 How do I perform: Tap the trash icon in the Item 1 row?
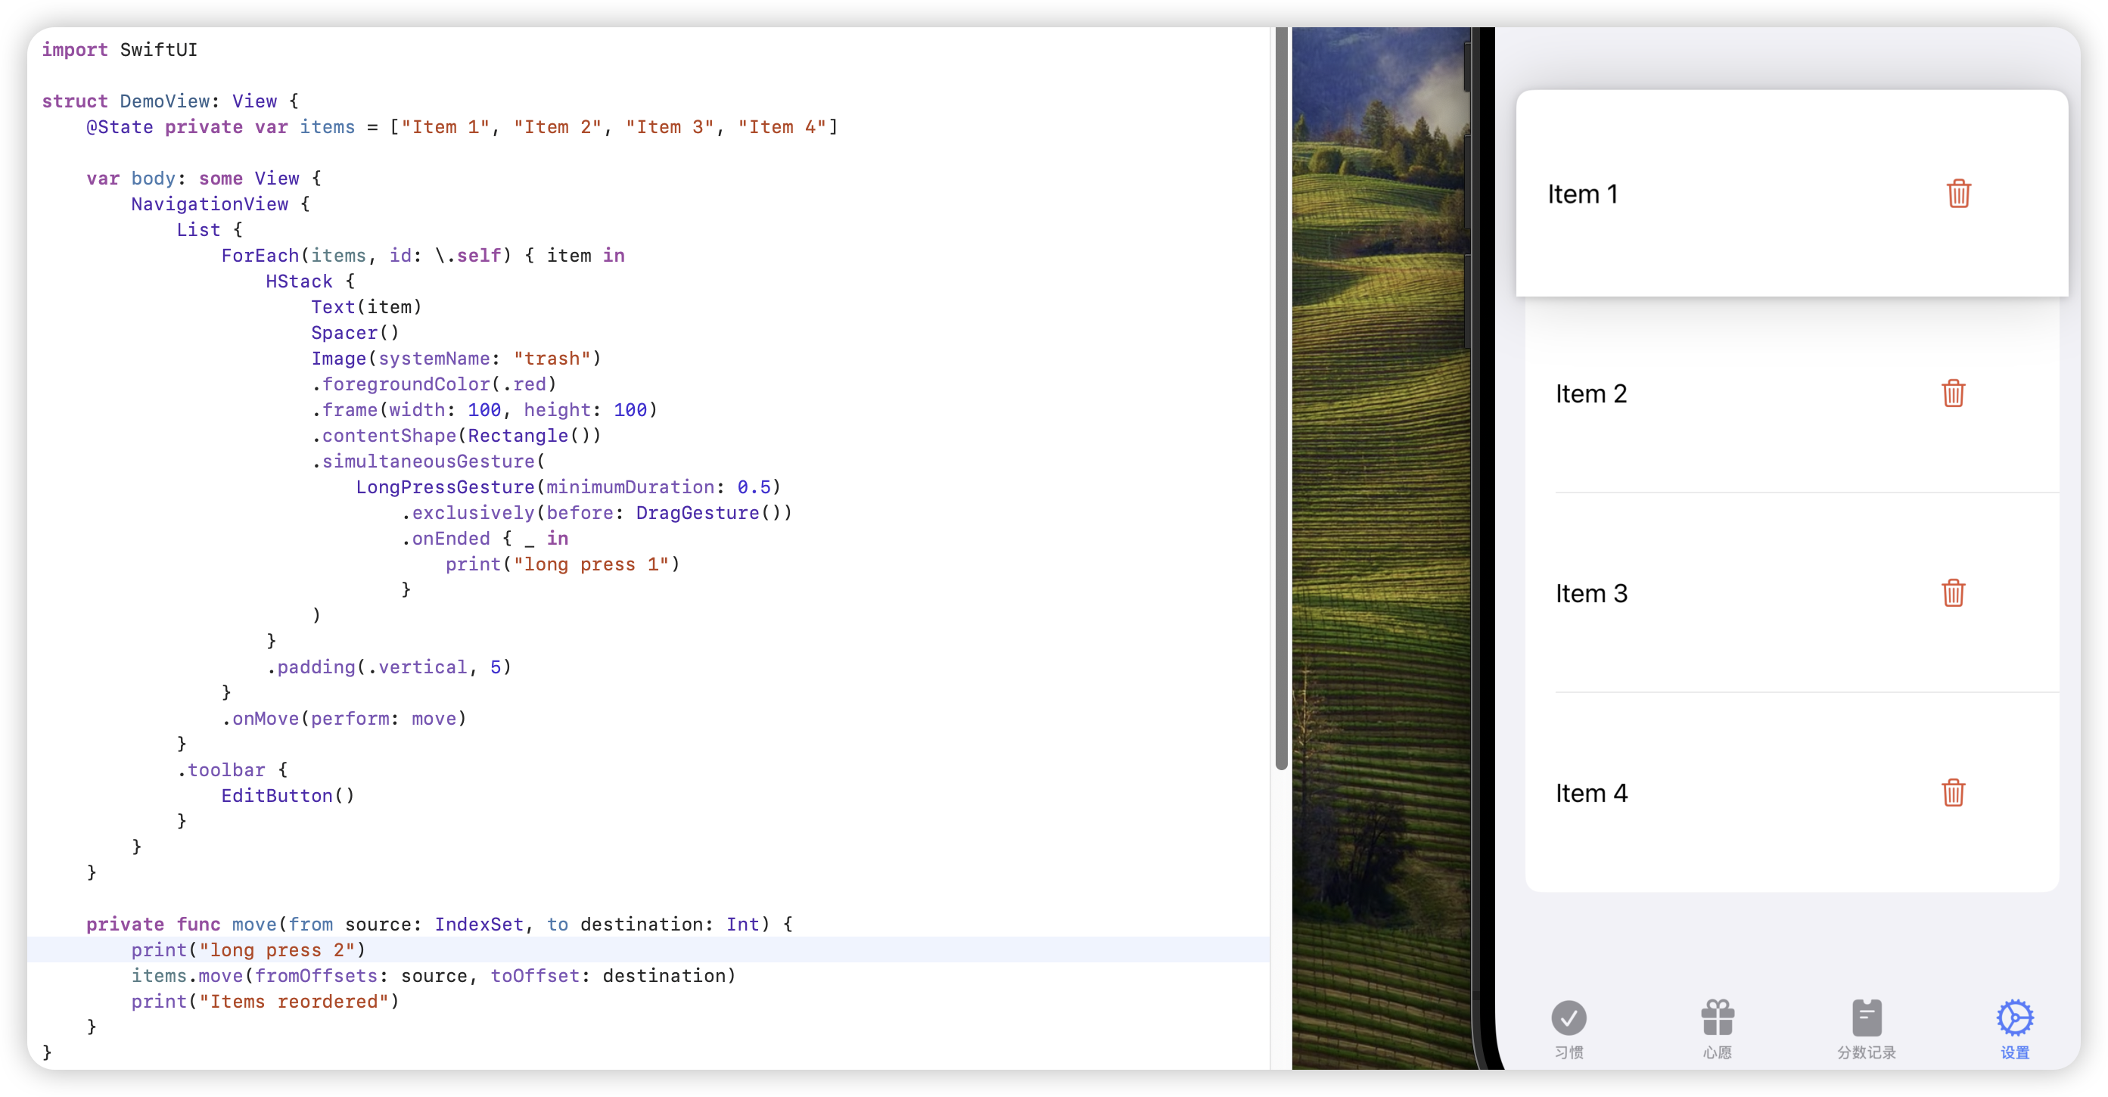coord(1958,194)
